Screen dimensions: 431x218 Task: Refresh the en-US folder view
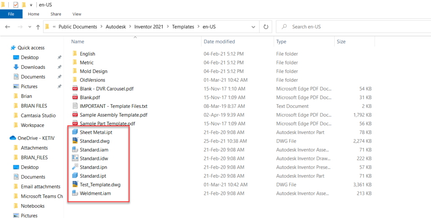tap(266, 27)
